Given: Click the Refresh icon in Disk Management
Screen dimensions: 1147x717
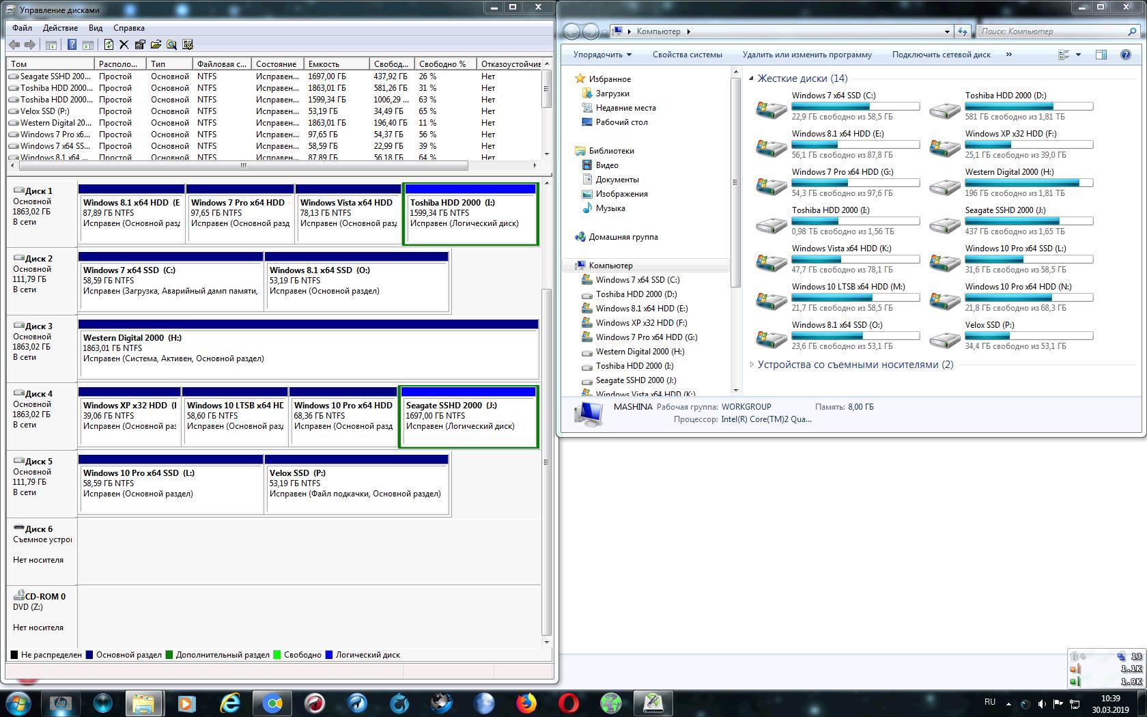Looking at the screenshot, I should point(109,45).
